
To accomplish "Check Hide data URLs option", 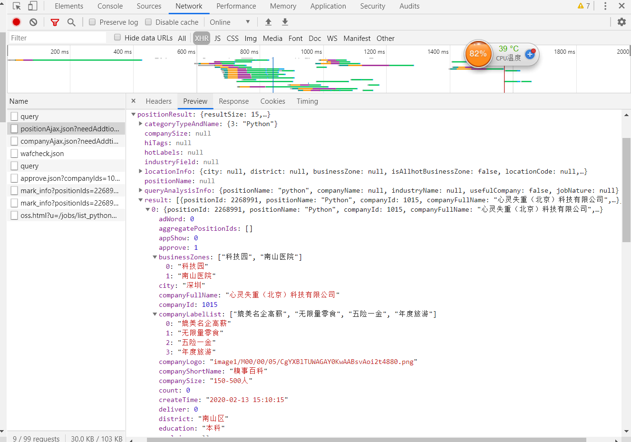I will tap(117, 38).
